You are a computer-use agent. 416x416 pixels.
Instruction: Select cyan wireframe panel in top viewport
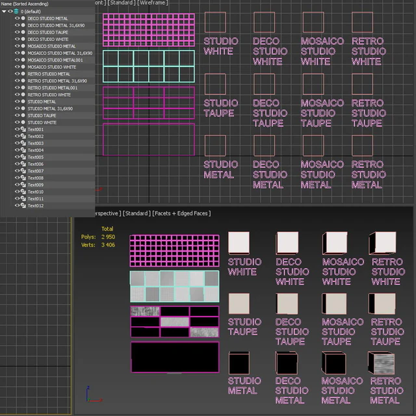point(149,66)
